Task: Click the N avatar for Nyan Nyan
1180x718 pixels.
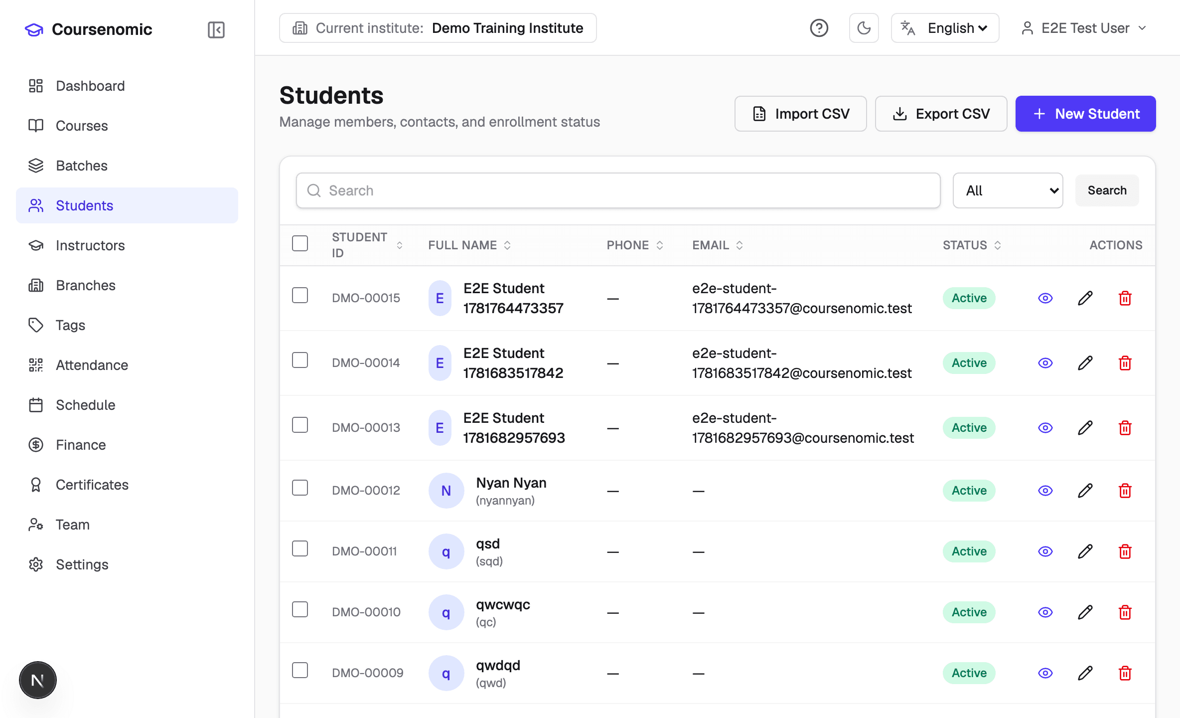Action: (446, 491)
